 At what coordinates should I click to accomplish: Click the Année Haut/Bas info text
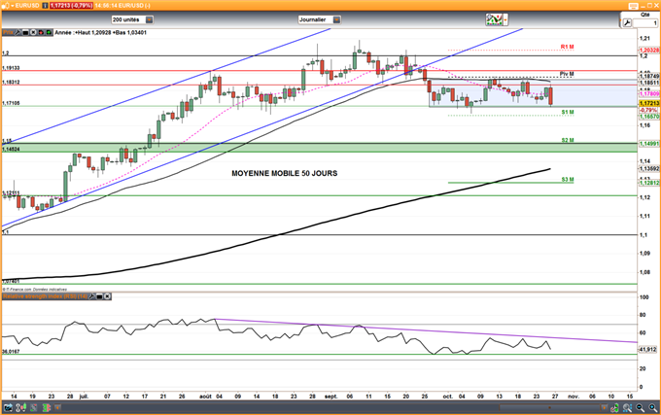pyautogui.click(x=101, y=32)
